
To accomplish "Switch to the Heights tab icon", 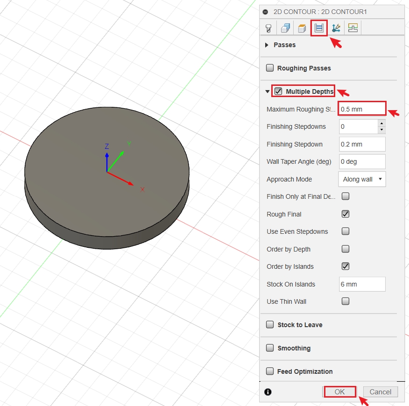I will point(302,28).
